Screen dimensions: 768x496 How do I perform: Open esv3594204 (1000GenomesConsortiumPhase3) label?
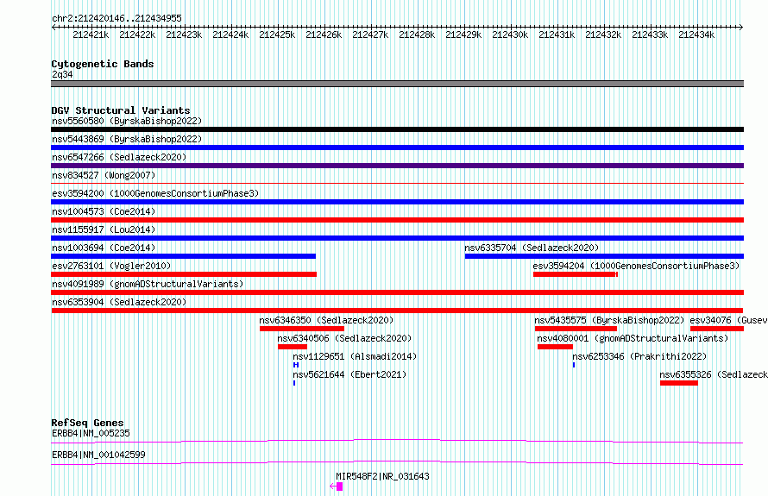click(636, 266)
